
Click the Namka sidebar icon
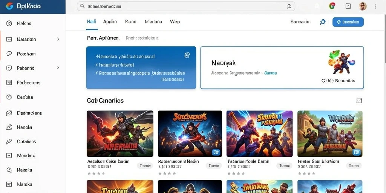pyautogui.click(x=9, y=184)
